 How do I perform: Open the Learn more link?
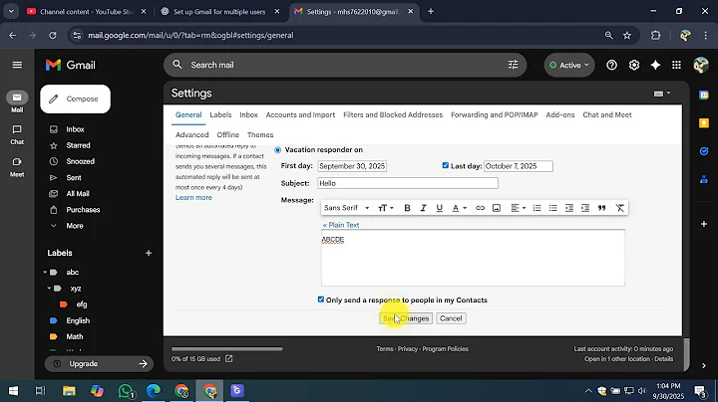pos(193,197)
